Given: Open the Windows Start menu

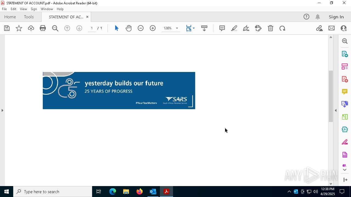Looking at the screenshot, I should pyautogui.click(x=7, y=192).
